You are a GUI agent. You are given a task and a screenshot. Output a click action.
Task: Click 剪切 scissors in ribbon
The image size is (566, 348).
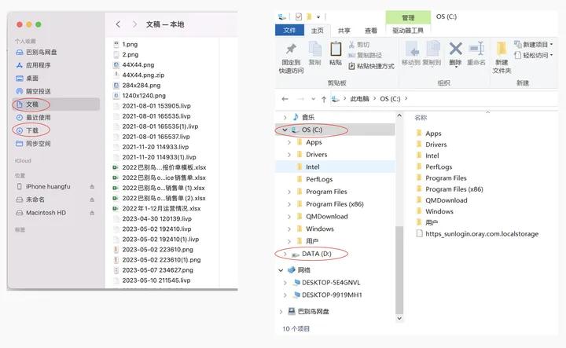coord(359,45)
